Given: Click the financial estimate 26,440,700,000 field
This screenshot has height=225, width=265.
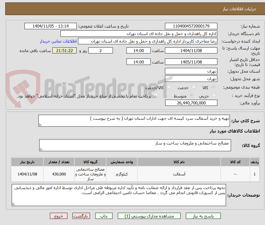Looking at the screenshot, I should tap(191, 103).
